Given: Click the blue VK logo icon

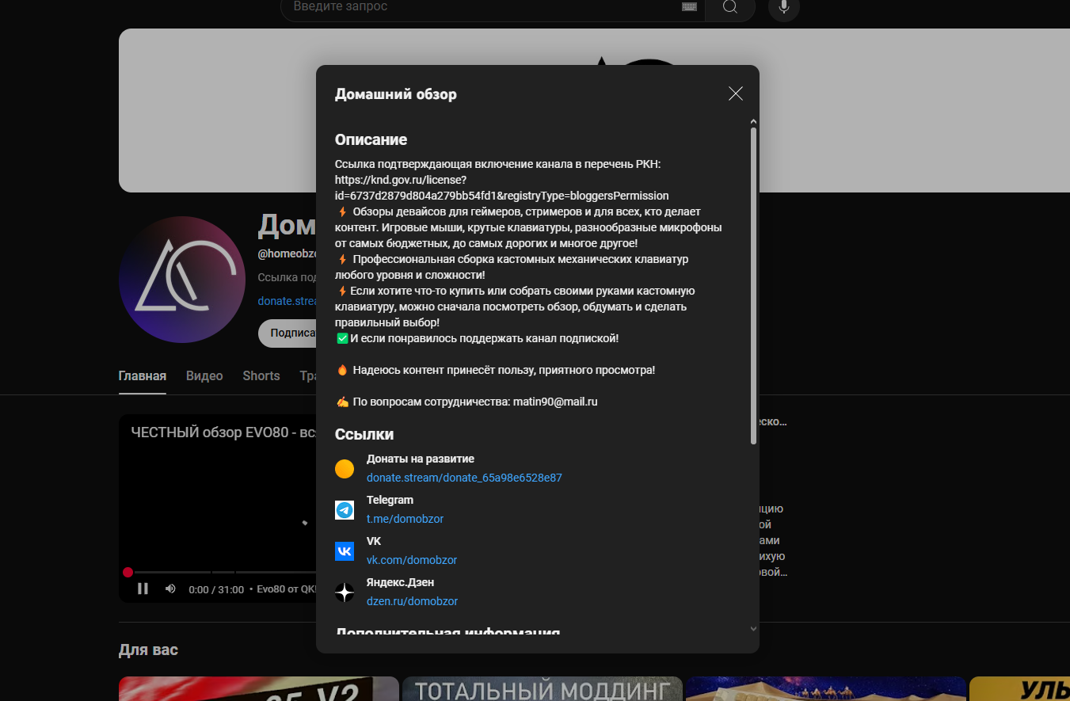Looking at the screenshot, I should pyautogui.click(x=345, y=551).
